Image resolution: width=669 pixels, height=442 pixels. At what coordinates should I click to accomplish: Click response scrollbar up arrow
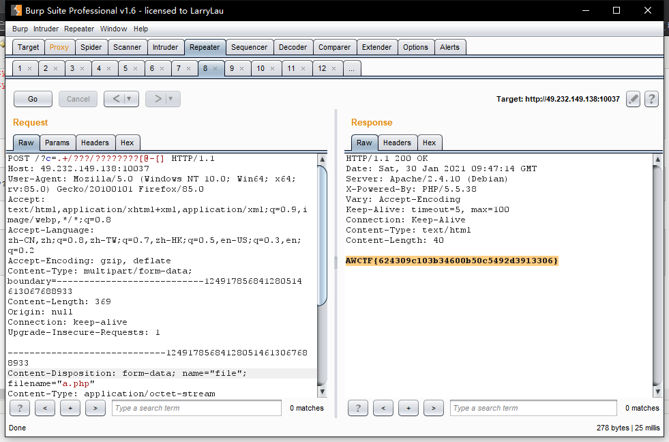[x=657, y=159]
